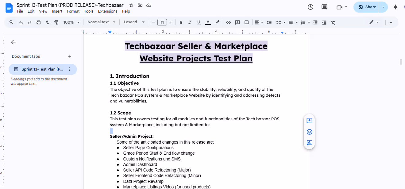Run spelling and grammar check
The height and width of the screenshot is (189, 405).
point(48,22)
